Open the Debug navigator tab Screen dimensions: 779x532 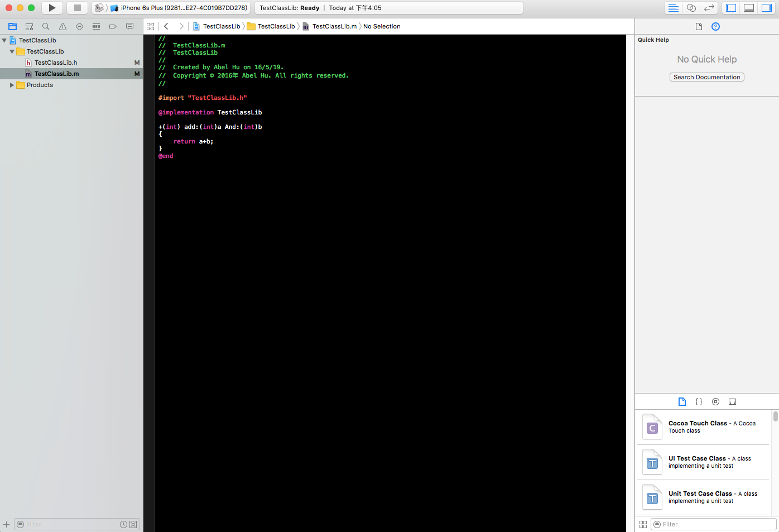[96, 26]
